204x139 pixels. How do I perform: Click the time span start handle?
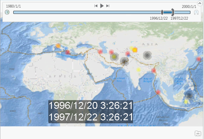[162, 12]
